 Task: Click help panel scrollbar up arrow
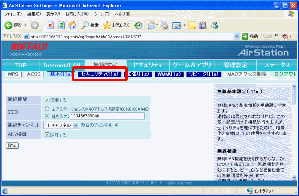[x=294, y=87]
